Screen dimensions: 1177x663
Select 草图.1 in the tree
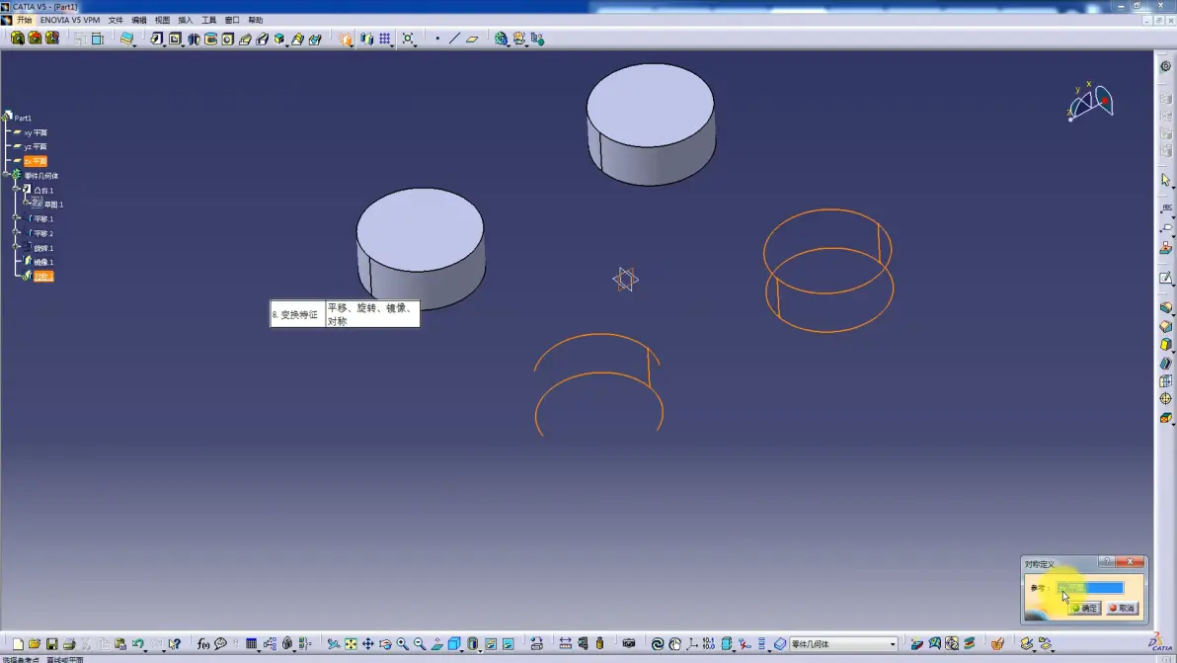53,205
